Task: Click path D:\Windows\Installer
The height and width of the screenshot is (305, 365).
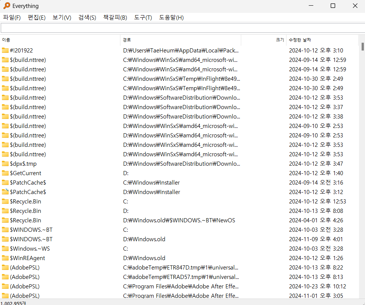Action: point(151,192)
